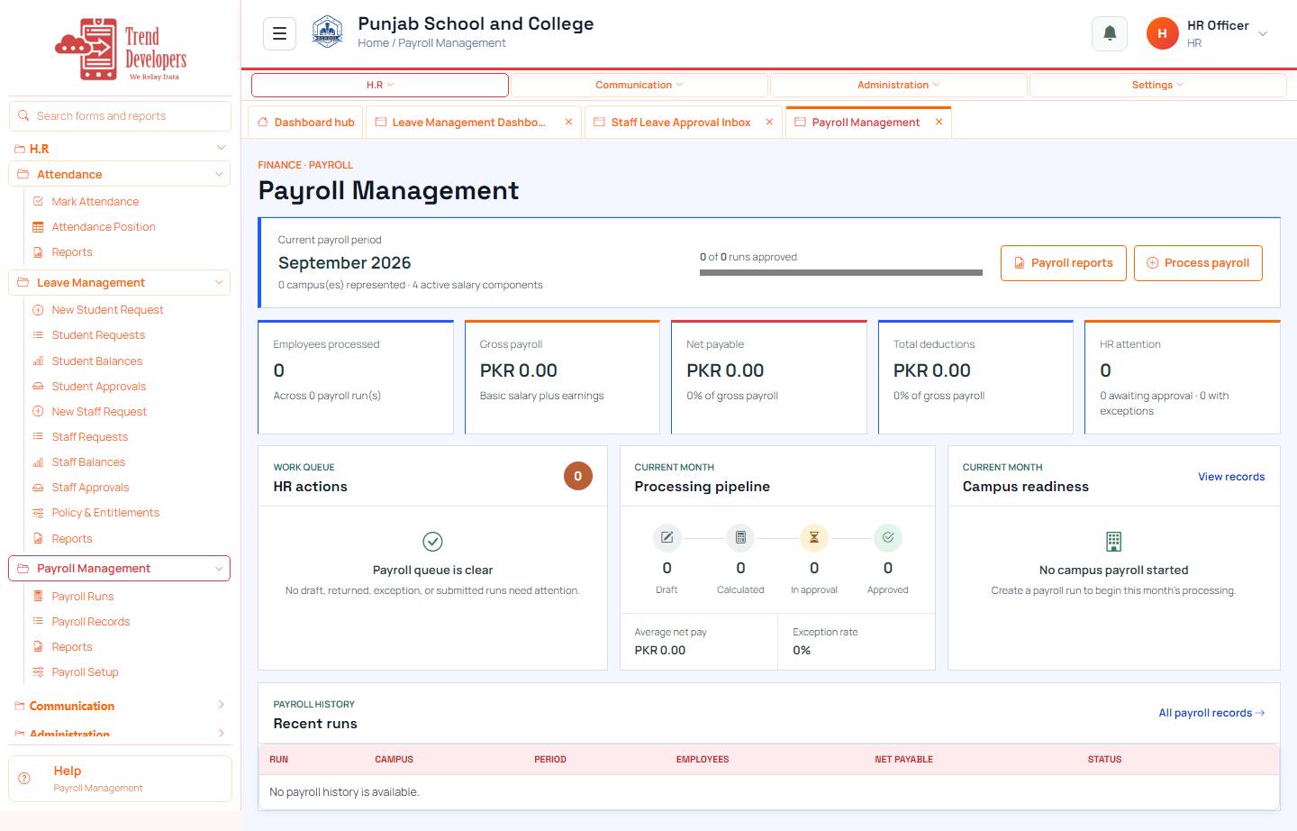The image size is (1297, 831).
Task: Click the Student Balances chart icon
Action: pyautogui.click(x=38, y=361)
